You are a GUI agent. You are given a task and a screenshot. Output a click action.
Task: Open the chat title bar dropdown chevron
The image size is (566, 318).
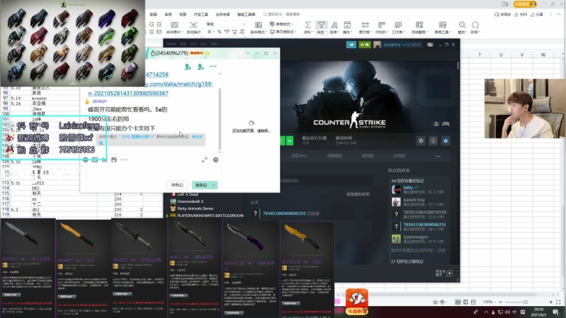248,53
